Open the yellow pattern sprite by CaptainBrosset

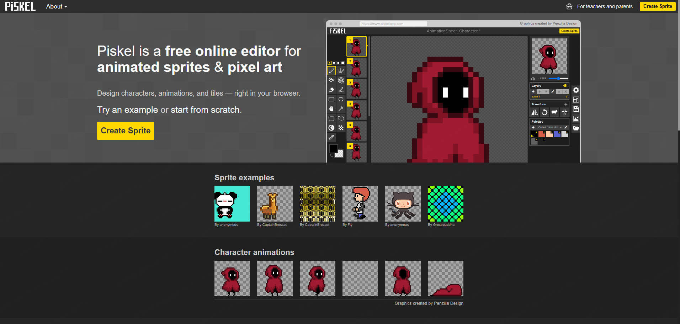tap(318, 204)
